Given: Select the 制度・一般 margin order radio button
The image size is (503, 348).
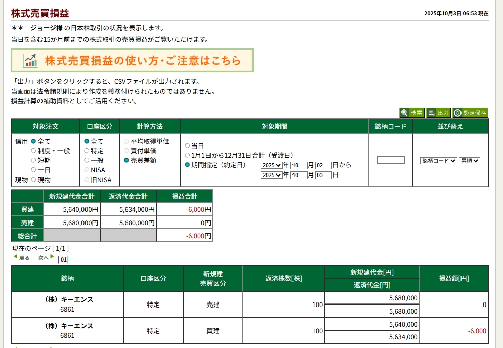Looking at the screenshot, I should 34,151.
